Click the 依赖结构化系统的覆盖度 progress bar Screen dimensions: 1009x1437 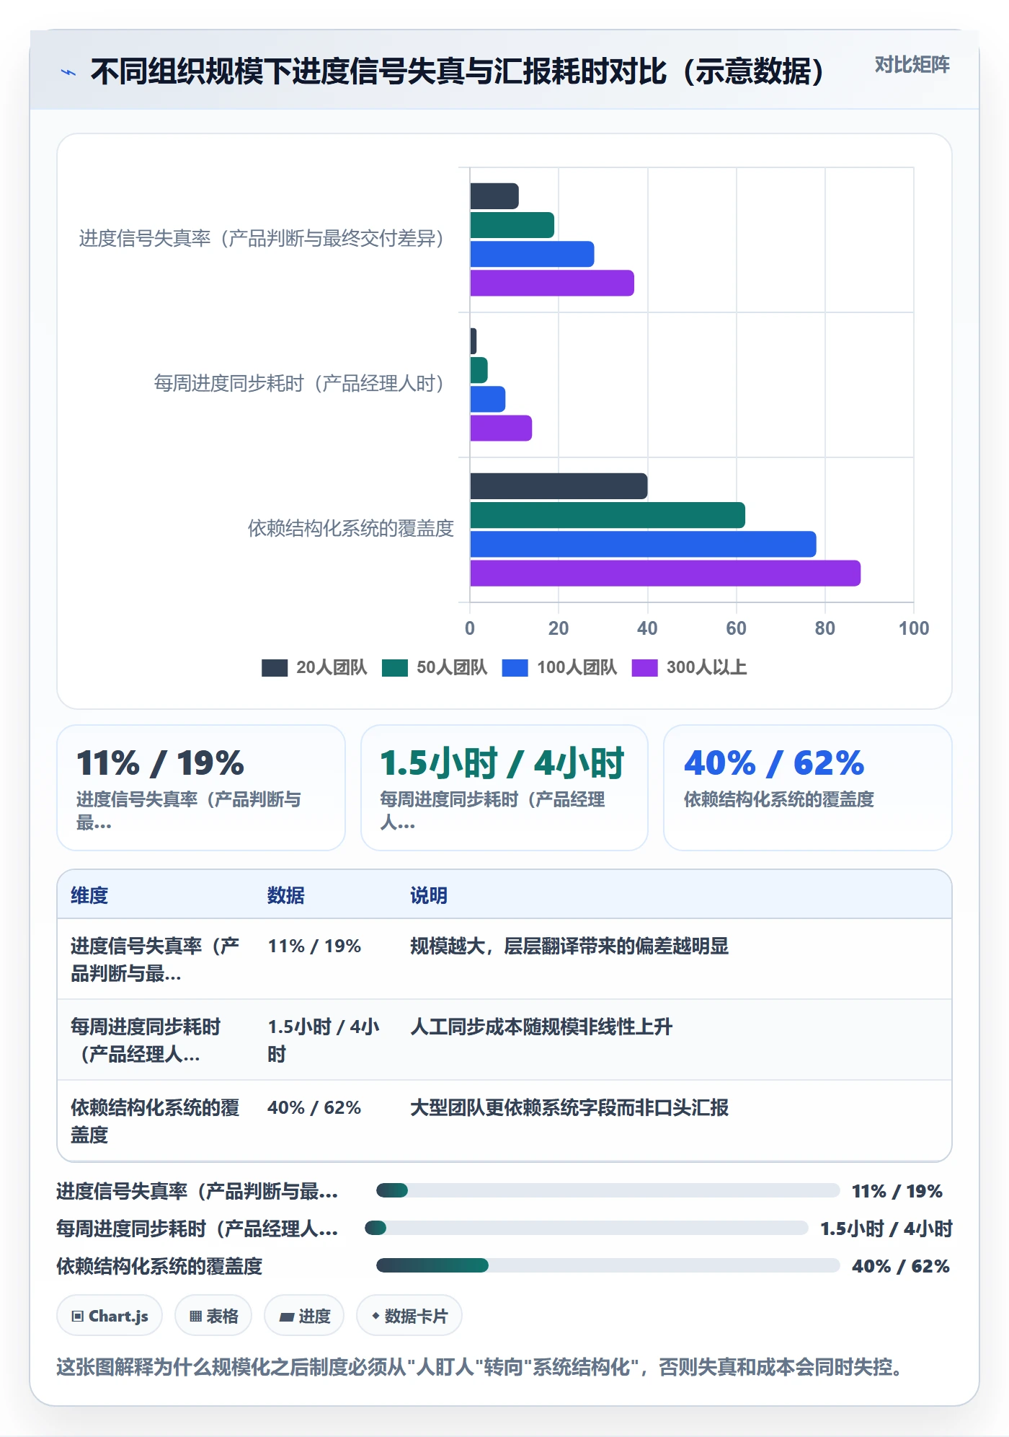pos(608,1265)
